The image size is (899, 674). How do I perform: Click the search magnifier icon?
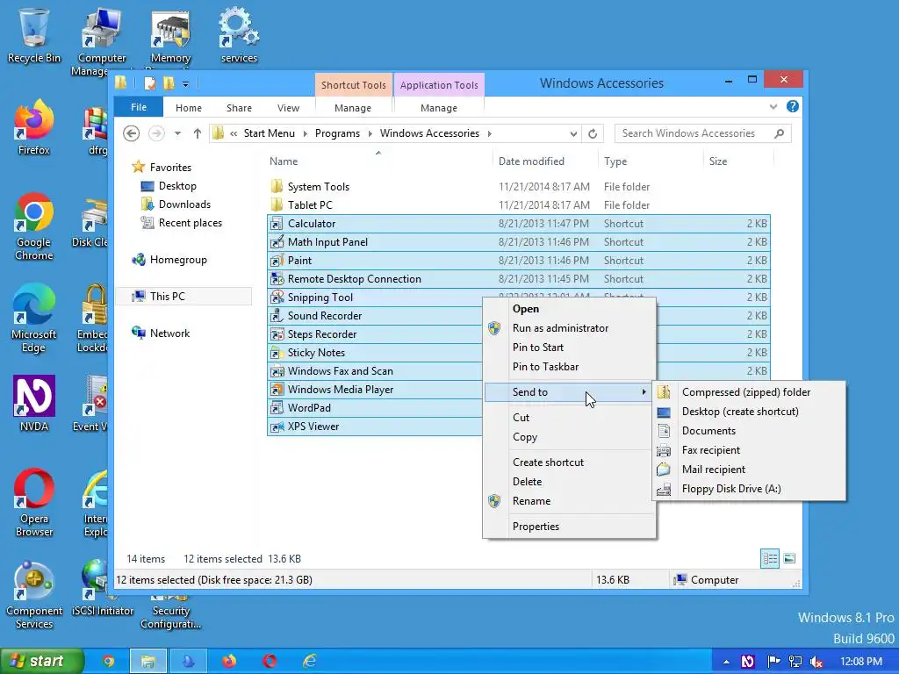click(779, 133)
